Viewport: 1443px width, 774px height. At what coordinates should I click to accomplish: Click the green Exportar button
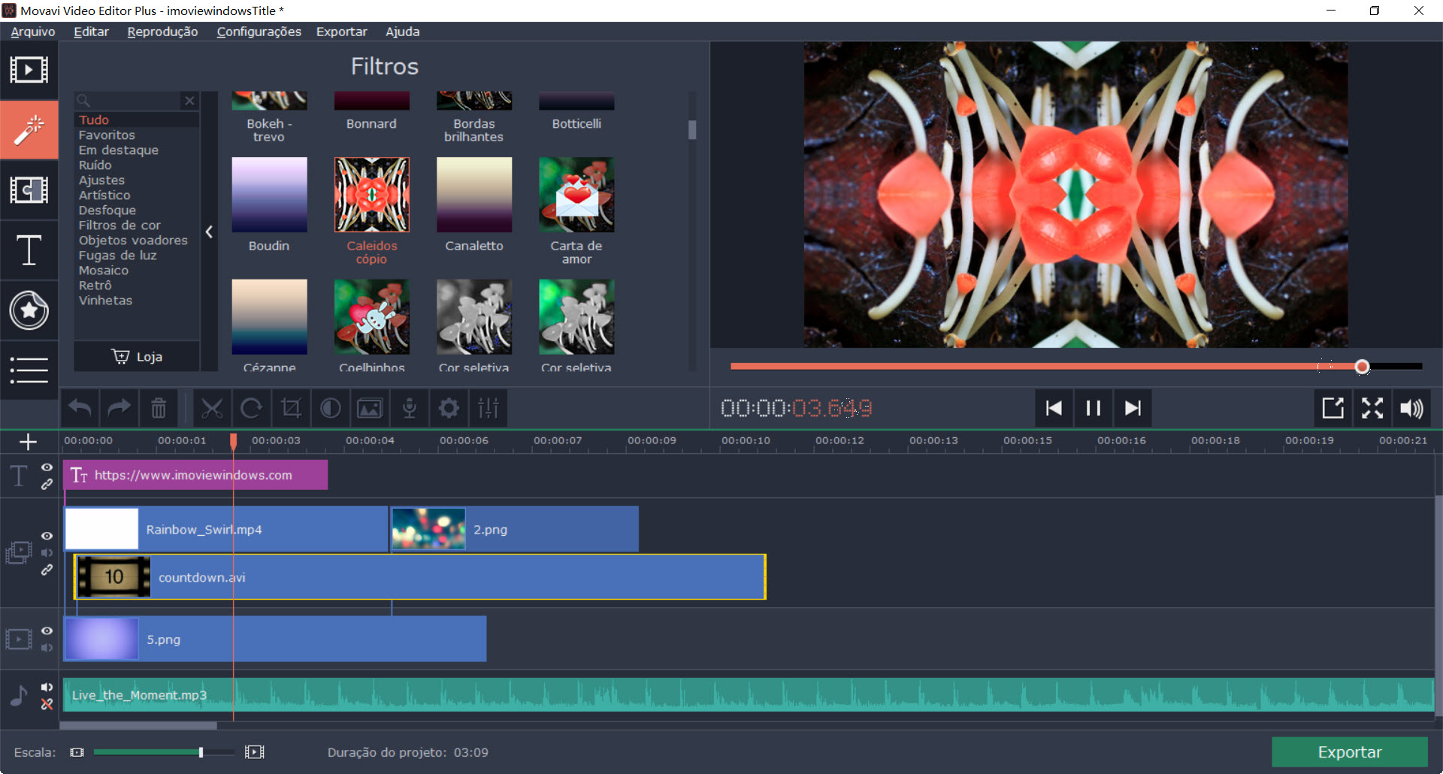pos(1350,752)
